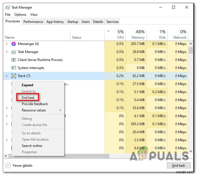Expand the Messenger (4) process group

7,44
